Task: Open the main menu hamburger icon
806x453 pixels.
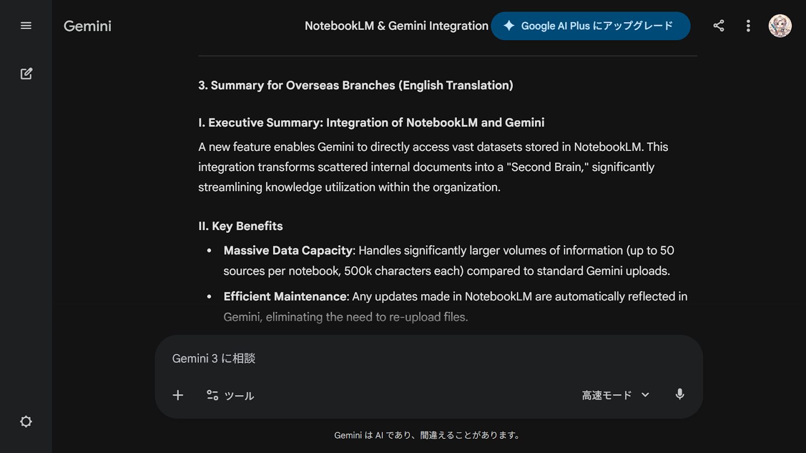Action: pos(26,26)
